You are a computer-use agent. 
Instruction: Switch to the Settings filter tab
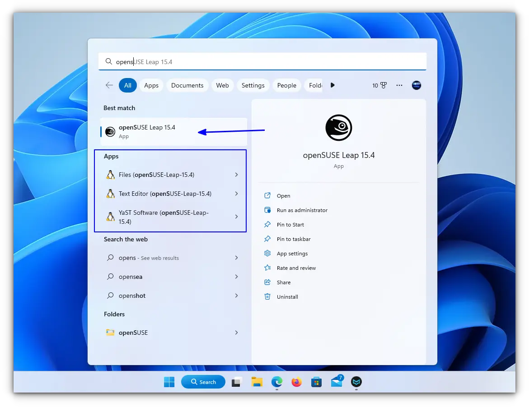pos(253,85)
